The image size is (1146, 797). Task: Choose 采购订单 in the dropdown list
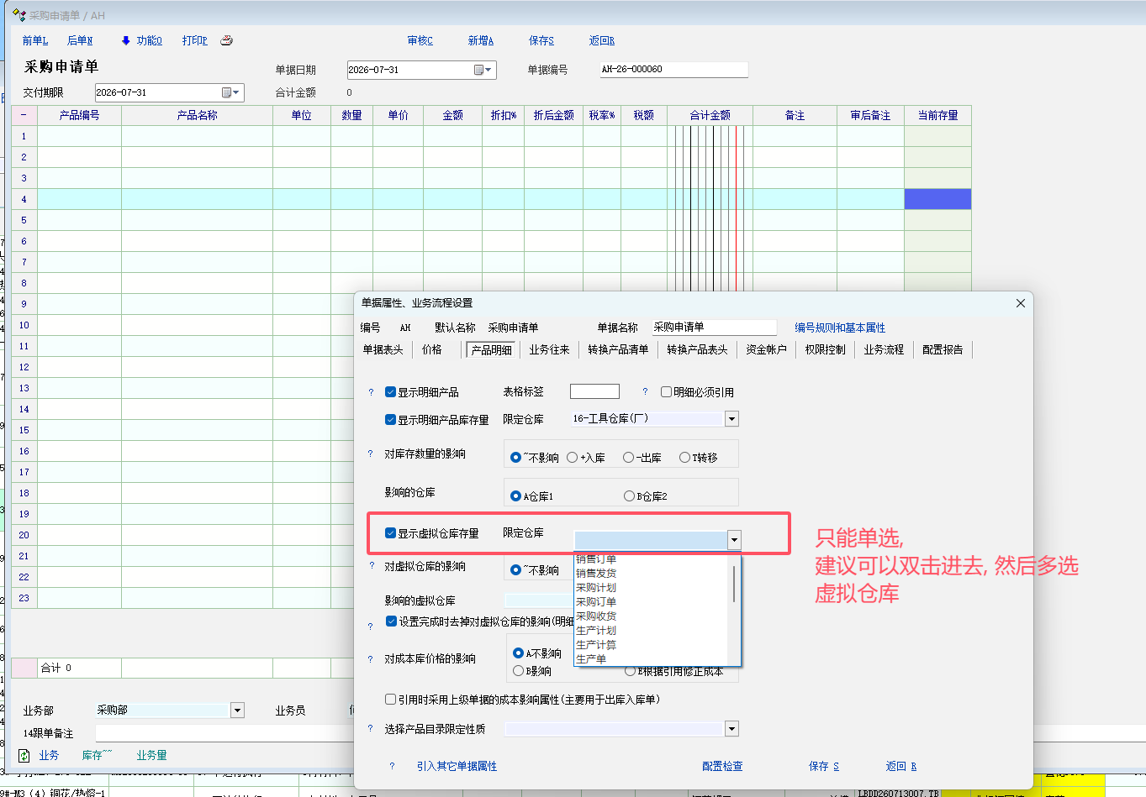(x=596, y=601)
